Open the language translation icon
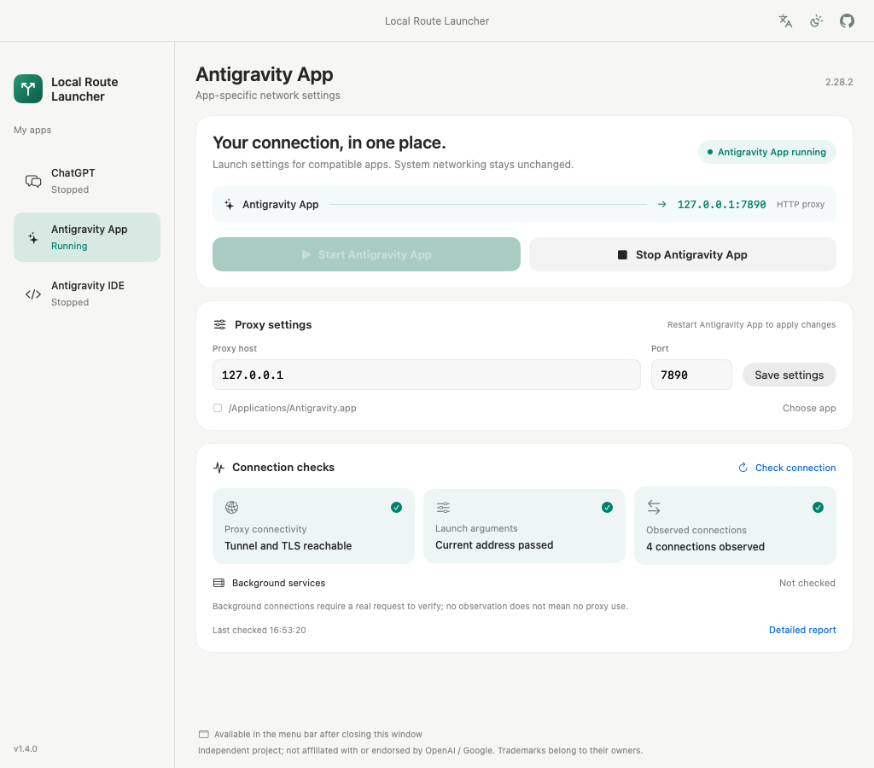The height and width of the screenshot is (768, 874). tap(785, 21)
